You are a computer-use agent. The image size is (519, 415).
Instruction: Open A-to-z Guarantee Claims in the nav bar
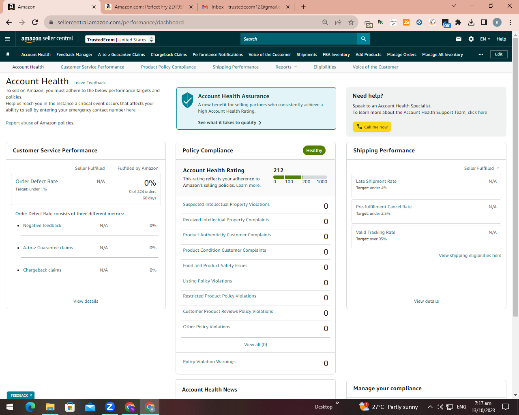tap(122, 54)
